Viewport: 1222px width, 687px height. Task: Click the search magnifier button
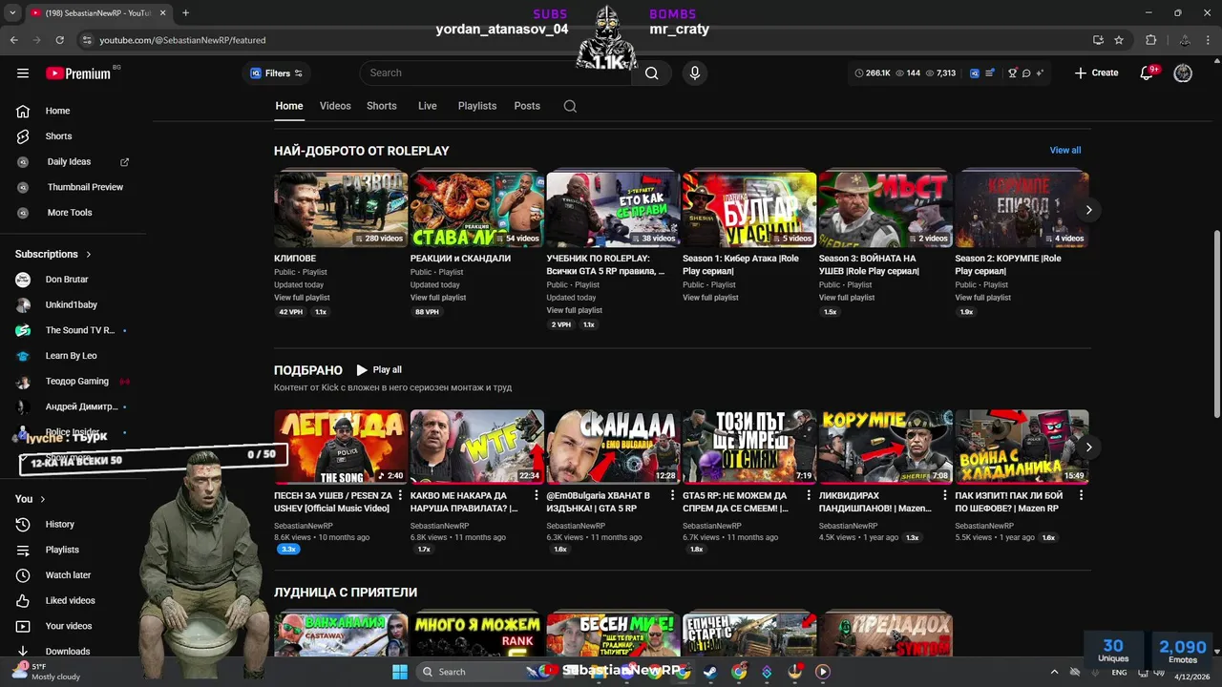pyautogui.click(x=651, y=73)
